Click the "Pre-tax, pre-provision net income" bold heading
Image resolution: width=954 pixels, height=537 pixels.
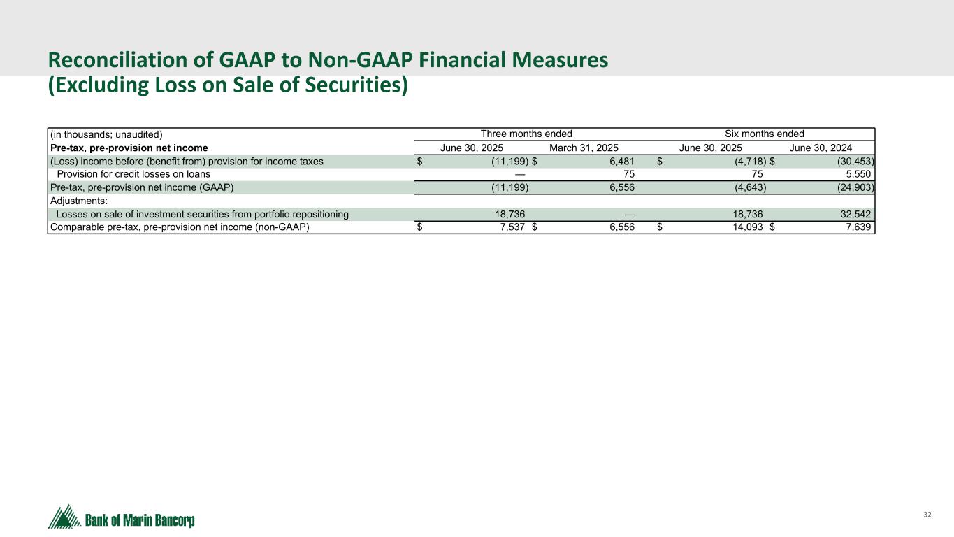coord(129,148)
